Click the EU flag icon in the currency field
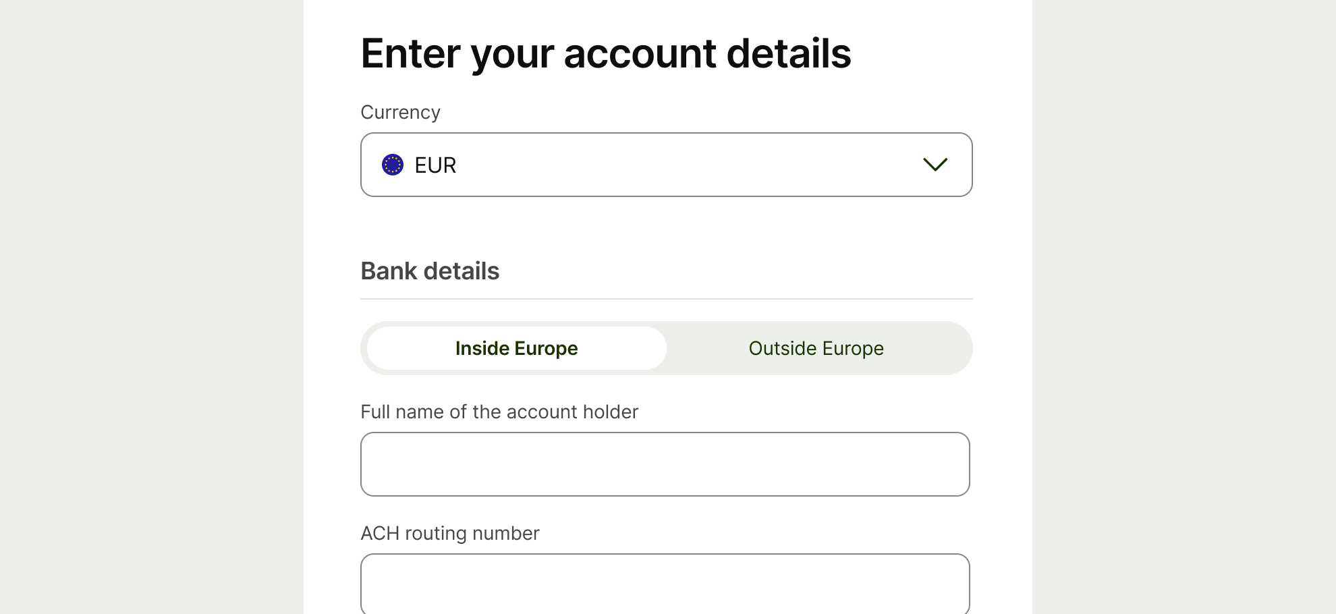 point(393,165)
